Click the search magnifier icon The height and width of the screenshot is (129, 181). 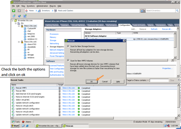point(177,11)
